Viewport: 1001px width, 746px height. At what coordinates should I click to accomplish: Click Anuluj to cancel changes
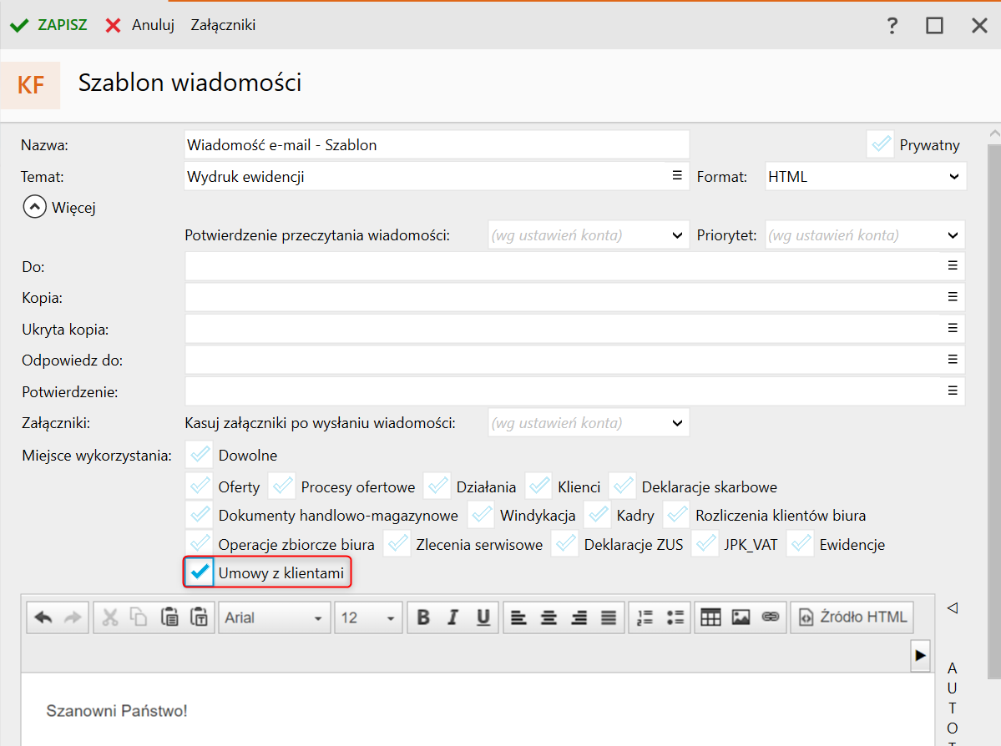(140, 25)
